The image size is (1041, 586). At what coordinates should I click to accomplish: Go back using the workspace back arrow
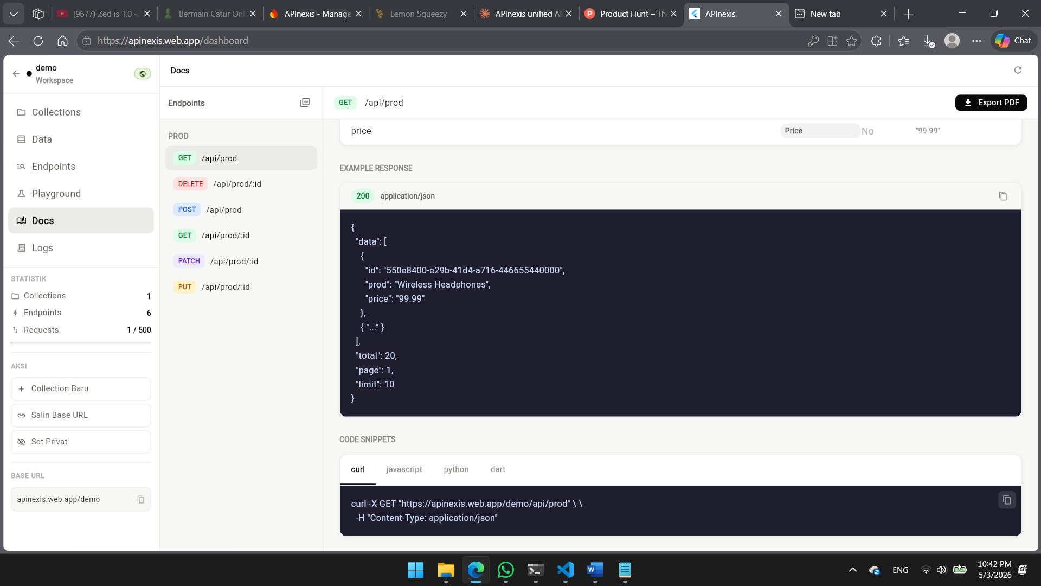(16, 74)
